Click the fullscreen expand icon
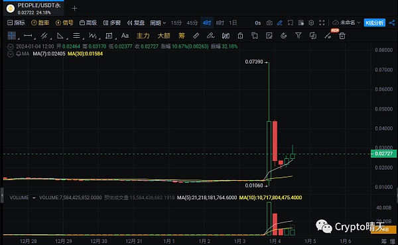The height and width of the screenshot is (245, 398). pyautogui.click(x=322, y=23)
